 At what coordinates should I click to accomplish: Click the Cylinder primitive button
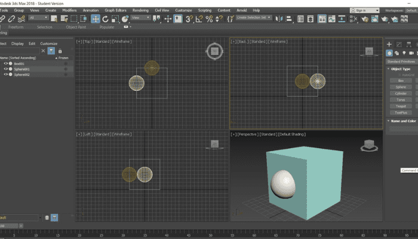pyautogui.click(x=401, y=93)
